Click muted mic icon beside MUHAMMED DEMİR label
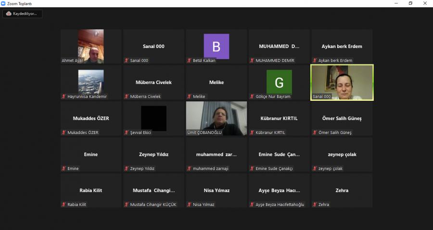The width and height of the screenshot is (433, 230). [252, 61]
